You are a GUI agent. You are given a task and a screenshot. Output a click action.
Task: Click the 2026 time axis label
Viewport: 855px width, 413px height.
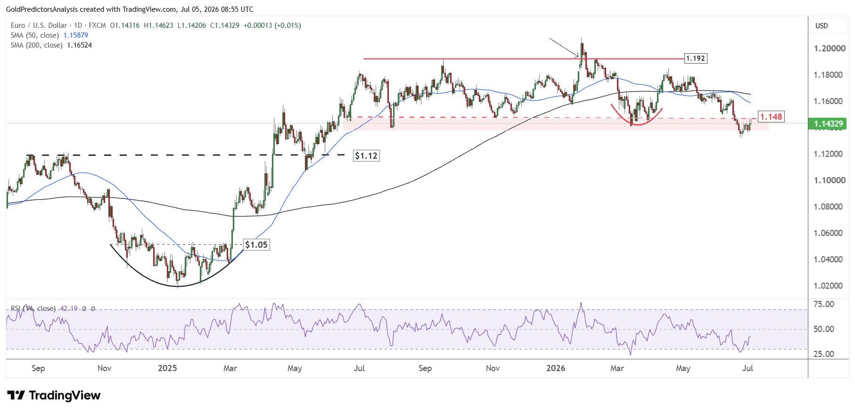[556, 368]
